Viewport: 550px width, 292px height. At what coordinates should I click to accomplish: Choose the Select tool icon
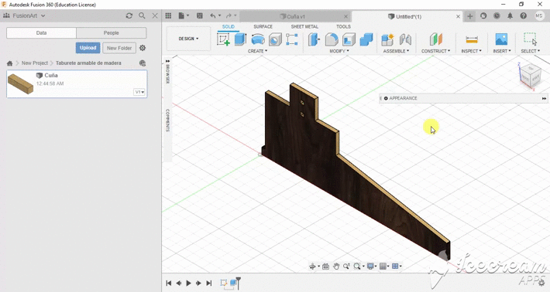(x=530, y=39)
